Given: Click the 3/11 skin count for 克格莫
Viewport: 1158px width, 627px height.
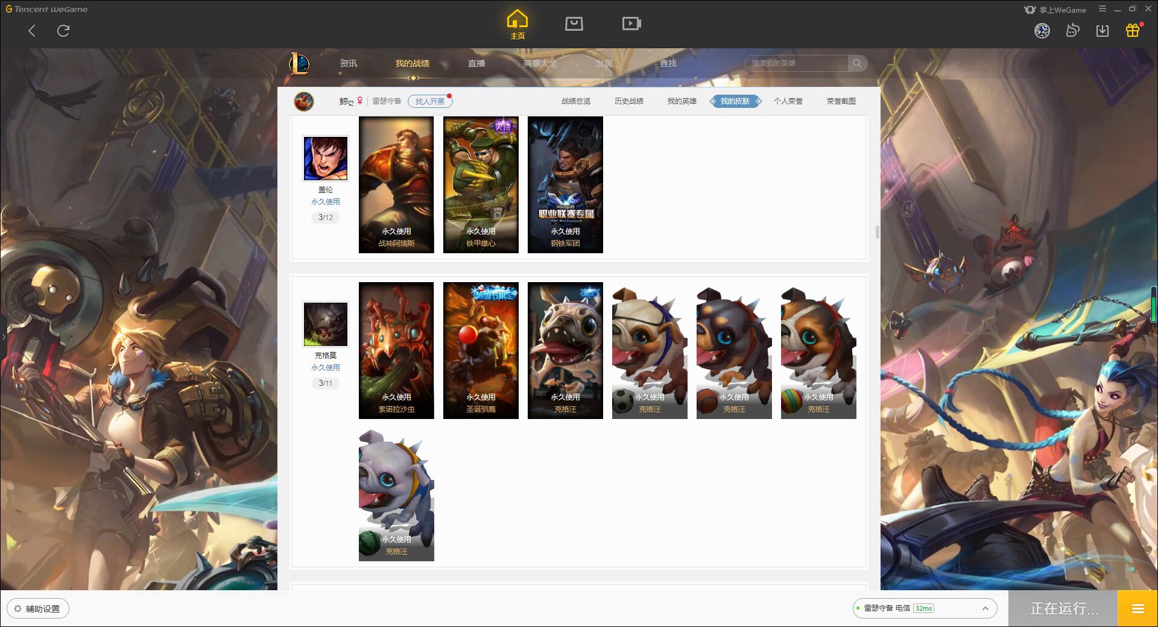Looking at the screenshot, I should tap(326, 383).
